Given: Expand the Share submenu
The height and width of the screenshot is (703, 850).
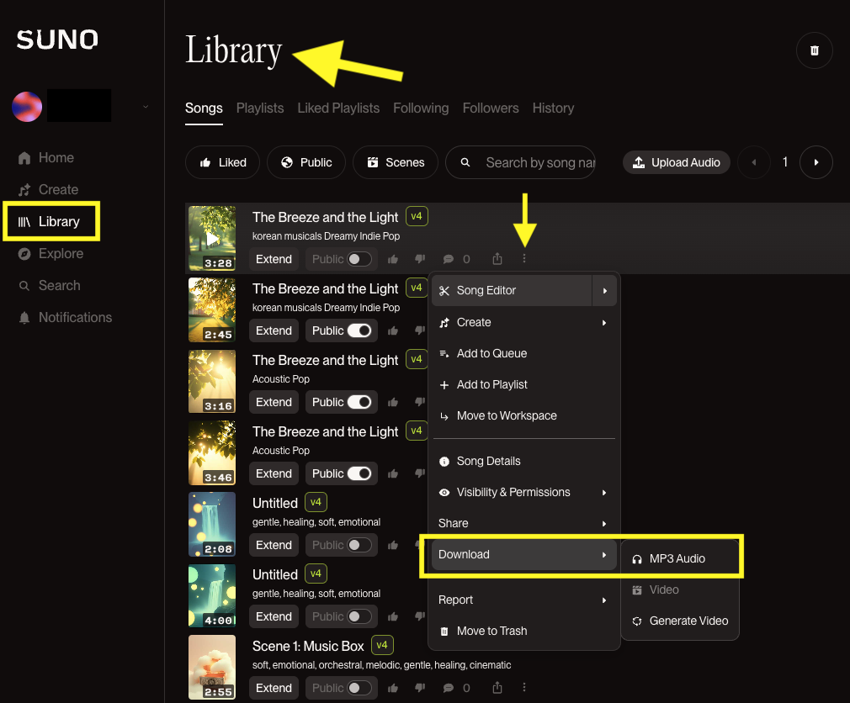Looking at the screenshot, I should coord(523,523).
